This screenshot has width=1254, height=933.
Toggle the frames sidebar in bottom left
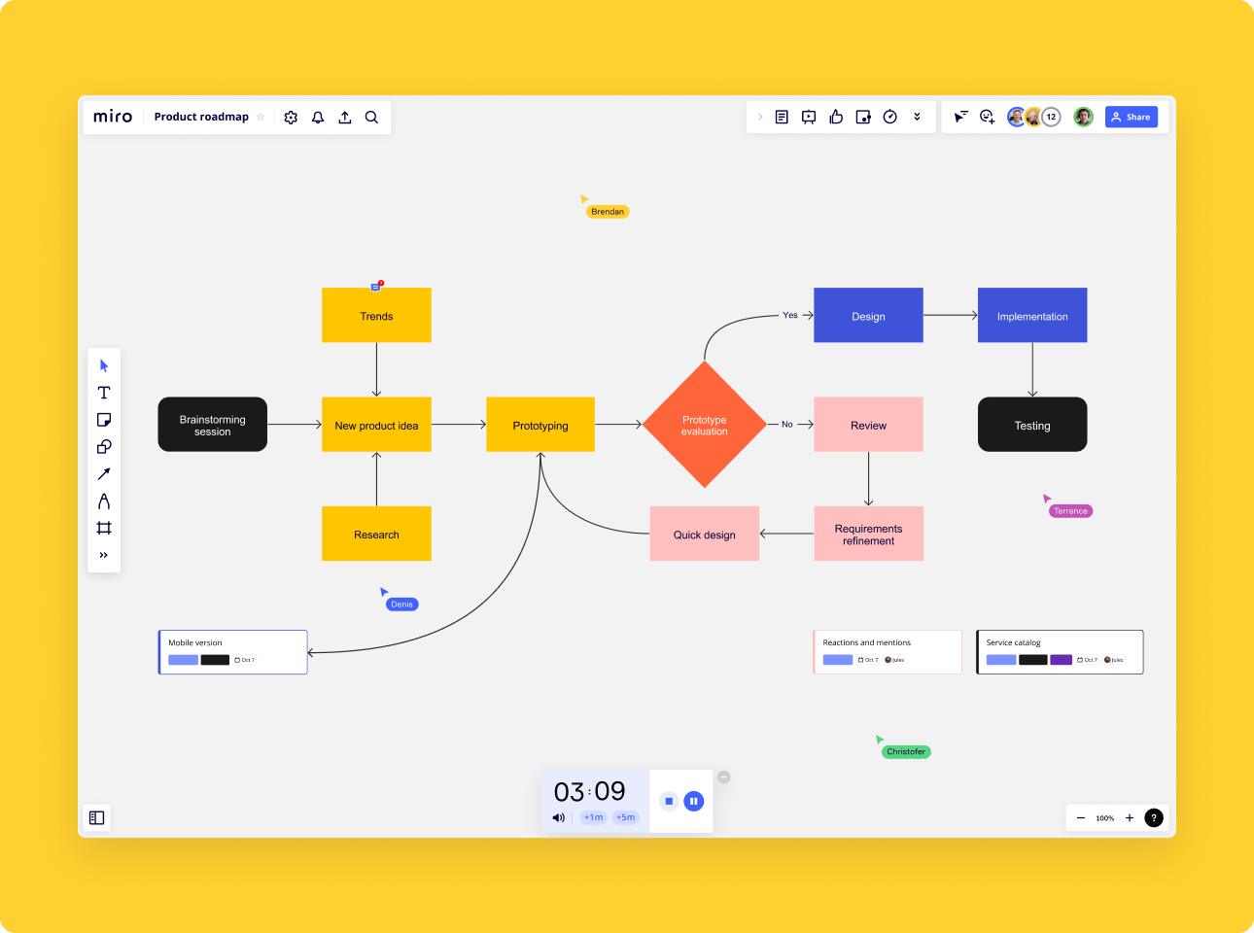tap(96, 817)
